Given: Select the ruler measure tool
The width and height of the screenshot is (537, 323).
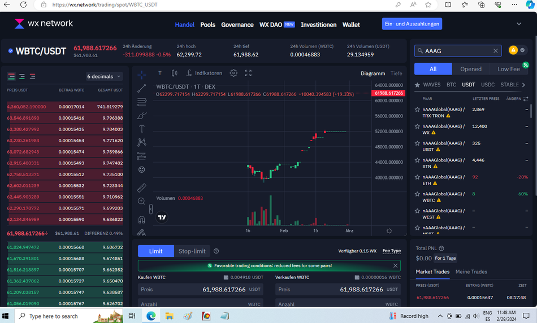Looking at the screenshot, I should click(x=142, y=187).
